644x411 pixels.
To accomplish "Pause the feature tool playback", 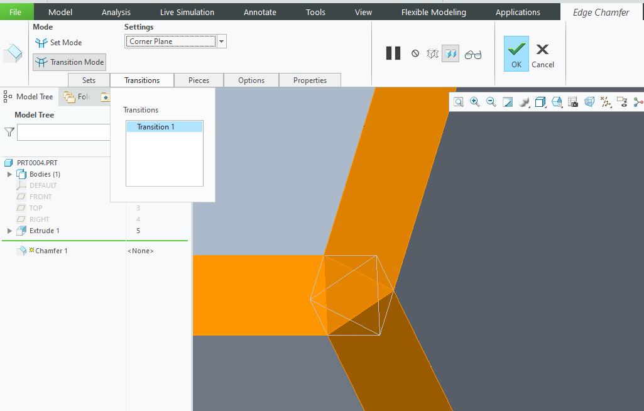I will [x=393, y=53].
